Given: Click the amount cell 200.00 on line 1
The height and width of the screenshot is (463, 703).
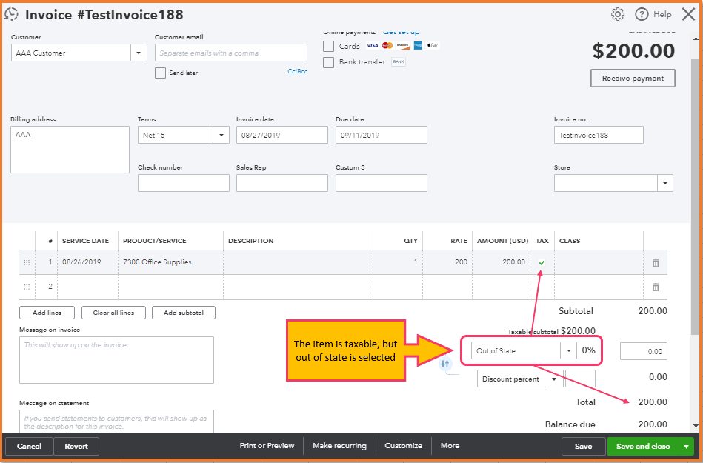Looking at the screenshot, I should [501, 262].
